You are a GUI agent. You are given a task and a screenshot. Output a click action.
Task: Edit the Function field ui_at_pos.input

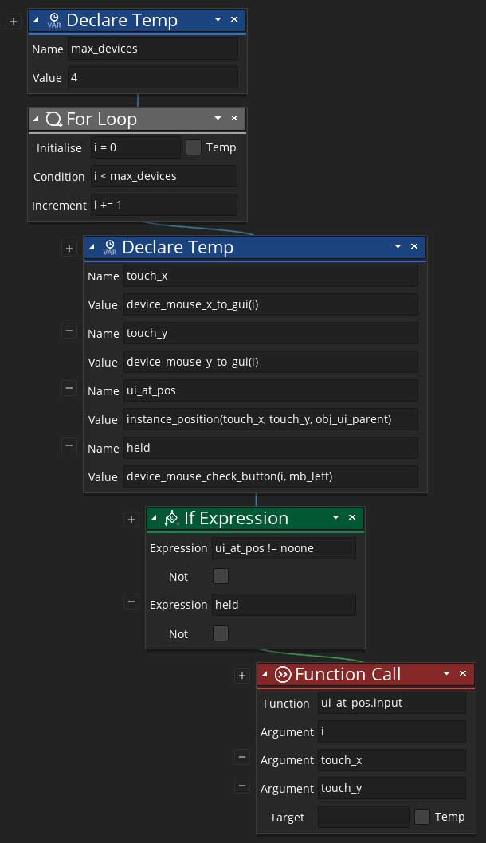391,703
